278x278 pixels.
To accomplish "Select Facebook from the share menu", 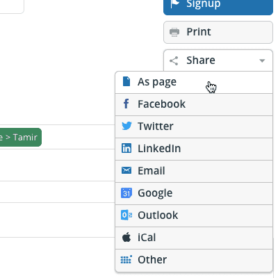I will [194, 104].
